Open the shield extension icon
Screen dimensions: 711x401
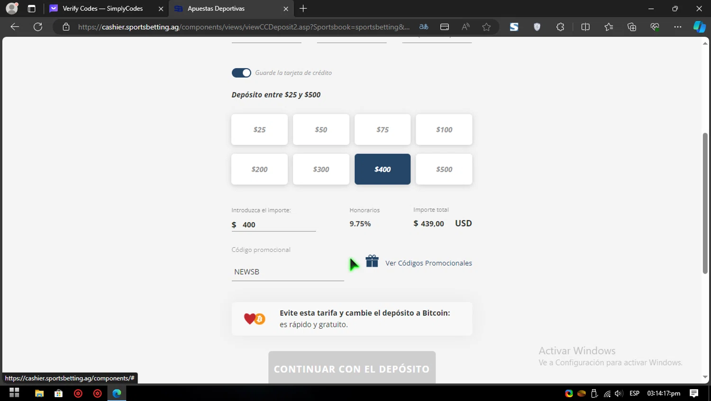point(537,27)
